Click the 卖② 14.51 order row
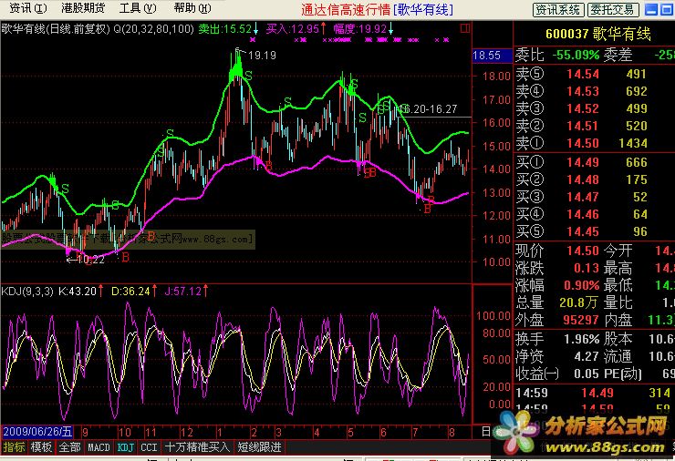This screenshot has width=675, height=461. [594, 126]
